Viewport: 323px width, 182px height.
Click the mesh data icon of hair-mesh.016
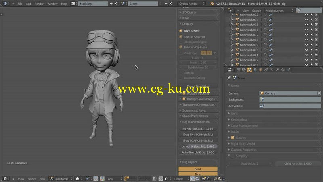266,30
